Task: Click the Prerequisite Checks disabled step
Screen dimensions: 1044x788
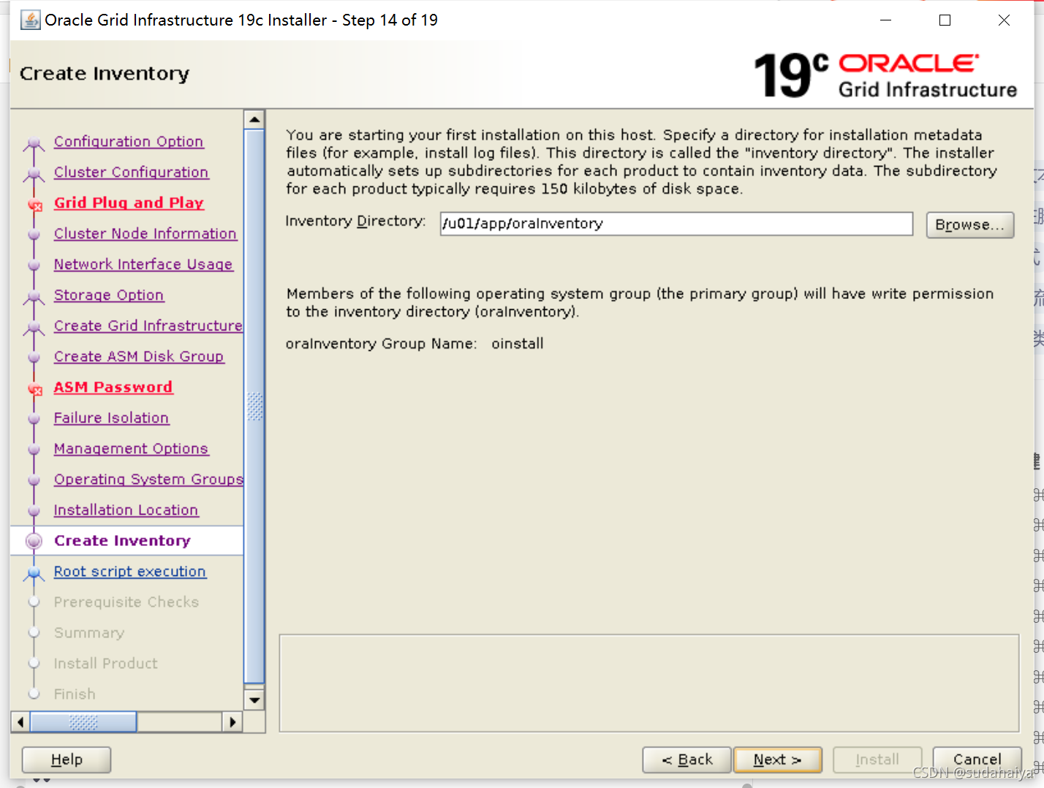Action: pyautogui.click(x=126, y=602)
